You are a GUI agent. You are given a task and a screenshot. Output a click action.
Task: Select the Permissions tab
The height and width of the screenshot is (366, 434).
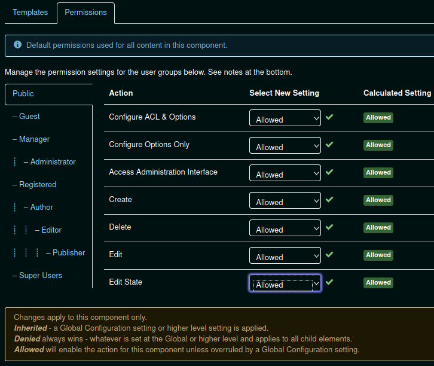coord(85,13)
